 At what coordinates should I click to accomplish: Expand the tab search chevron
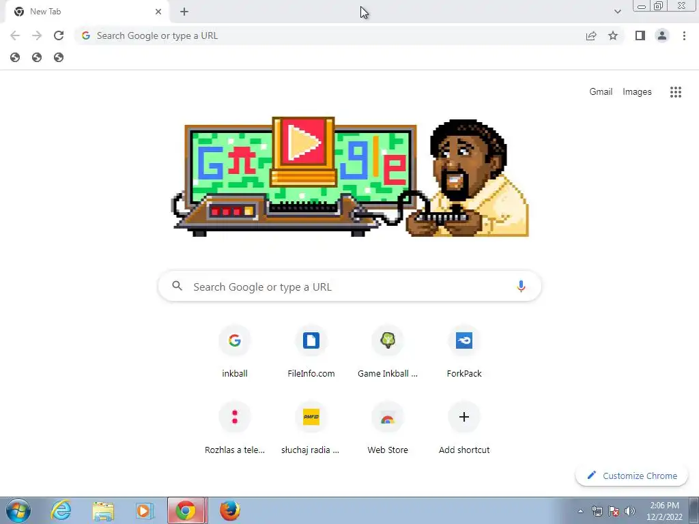coord(617,12)
